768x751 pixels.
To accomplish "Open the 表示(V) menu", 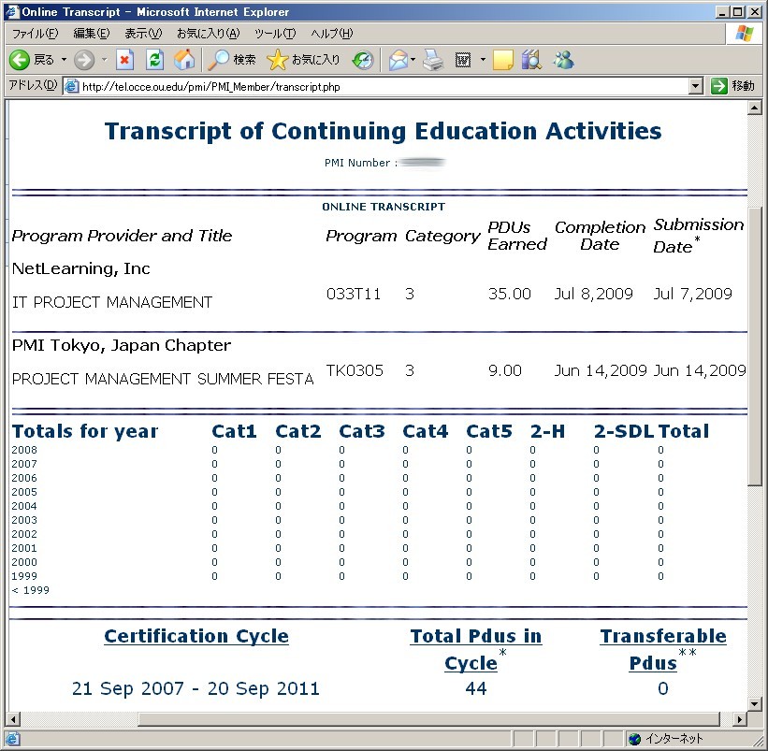I will pyautogui.click(x=143, y=34).
